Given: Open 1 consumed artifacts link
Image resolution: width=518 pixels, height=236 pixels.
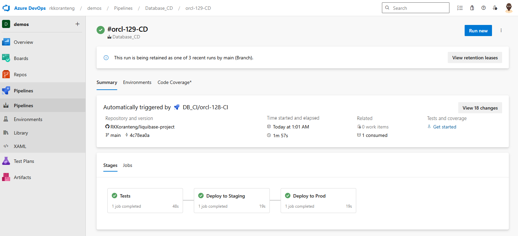Looking at the screenshot, I should click(374, 135).
